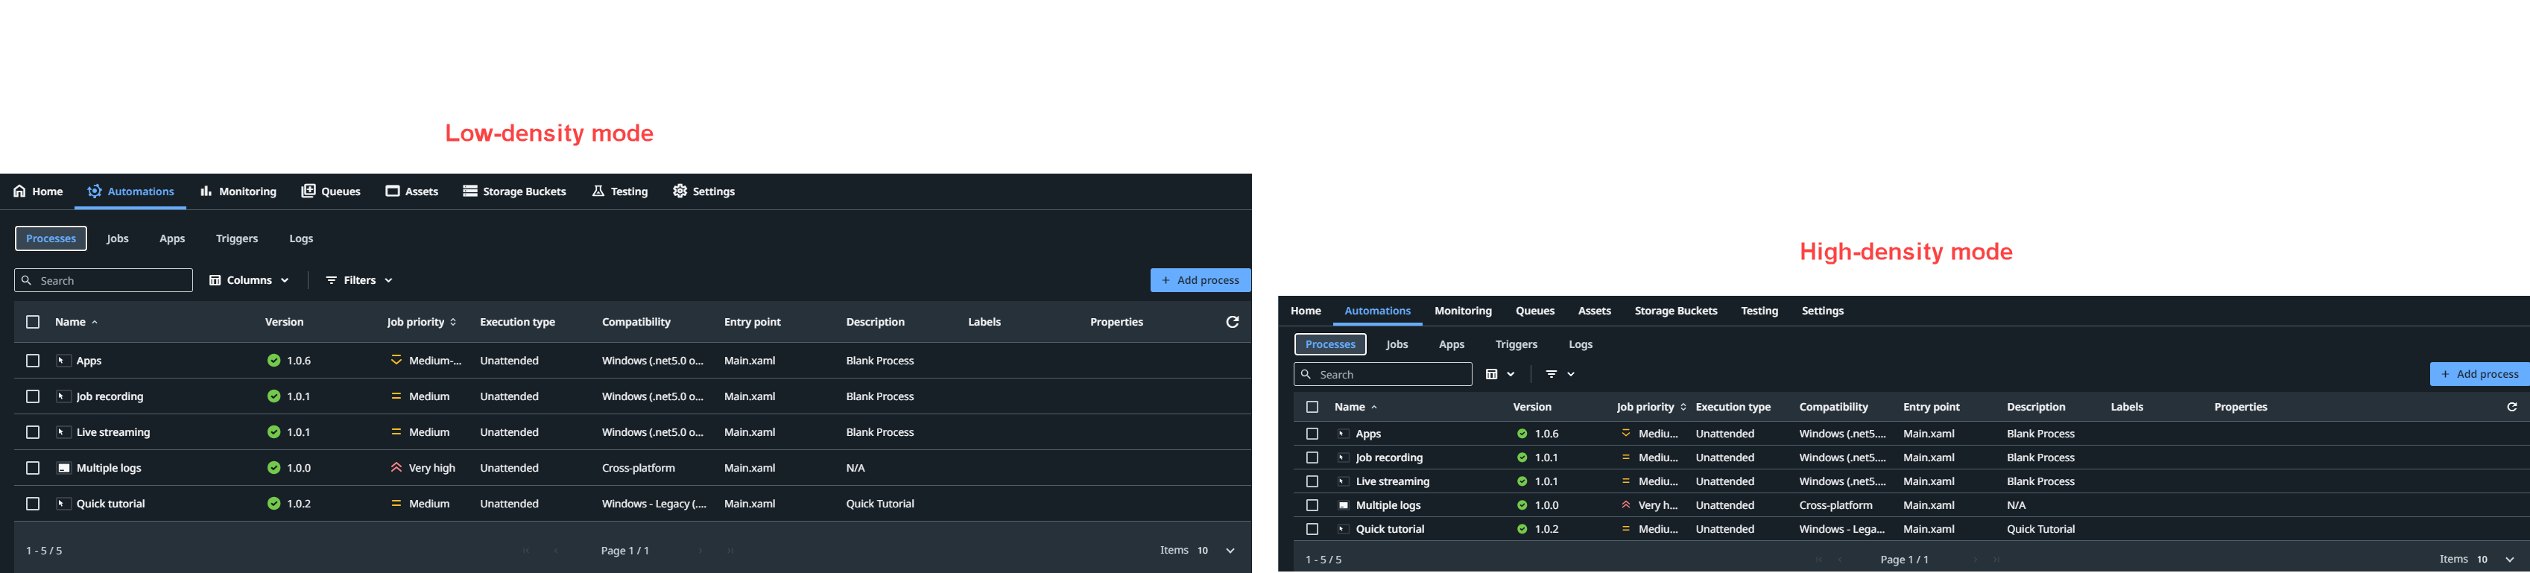Screen dimensions: 2530x573
Task: Click the Queues icon in the low-density navigation
Action: 309,191
